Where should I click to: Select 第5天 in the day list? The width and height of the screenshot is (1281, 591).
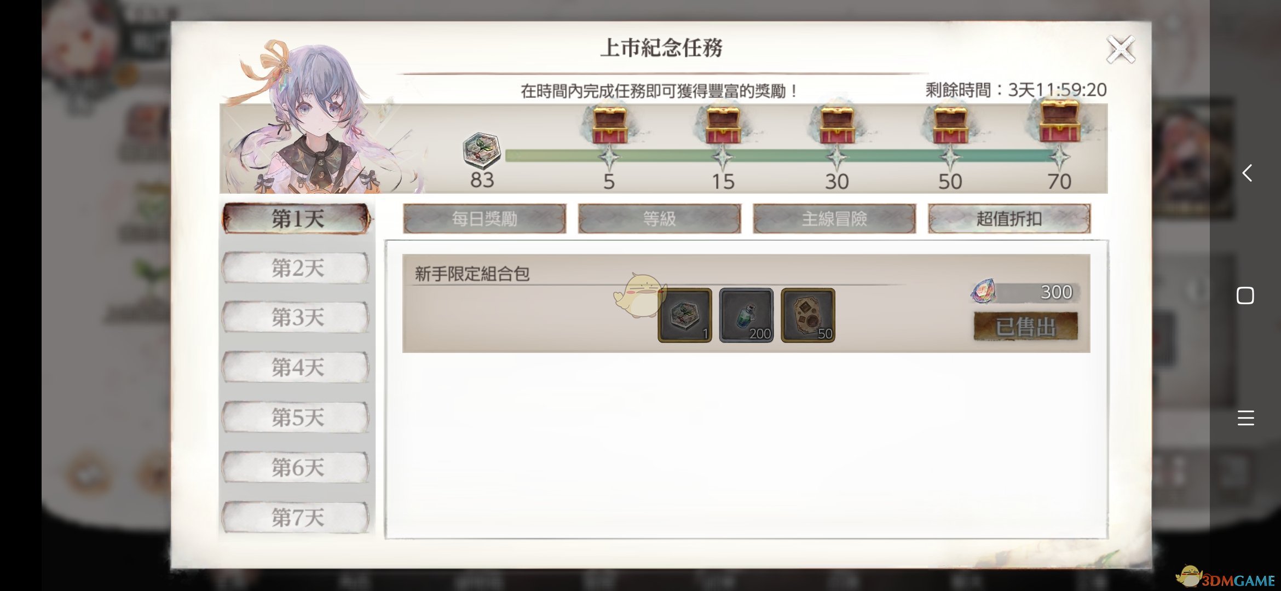click(296, 418)
